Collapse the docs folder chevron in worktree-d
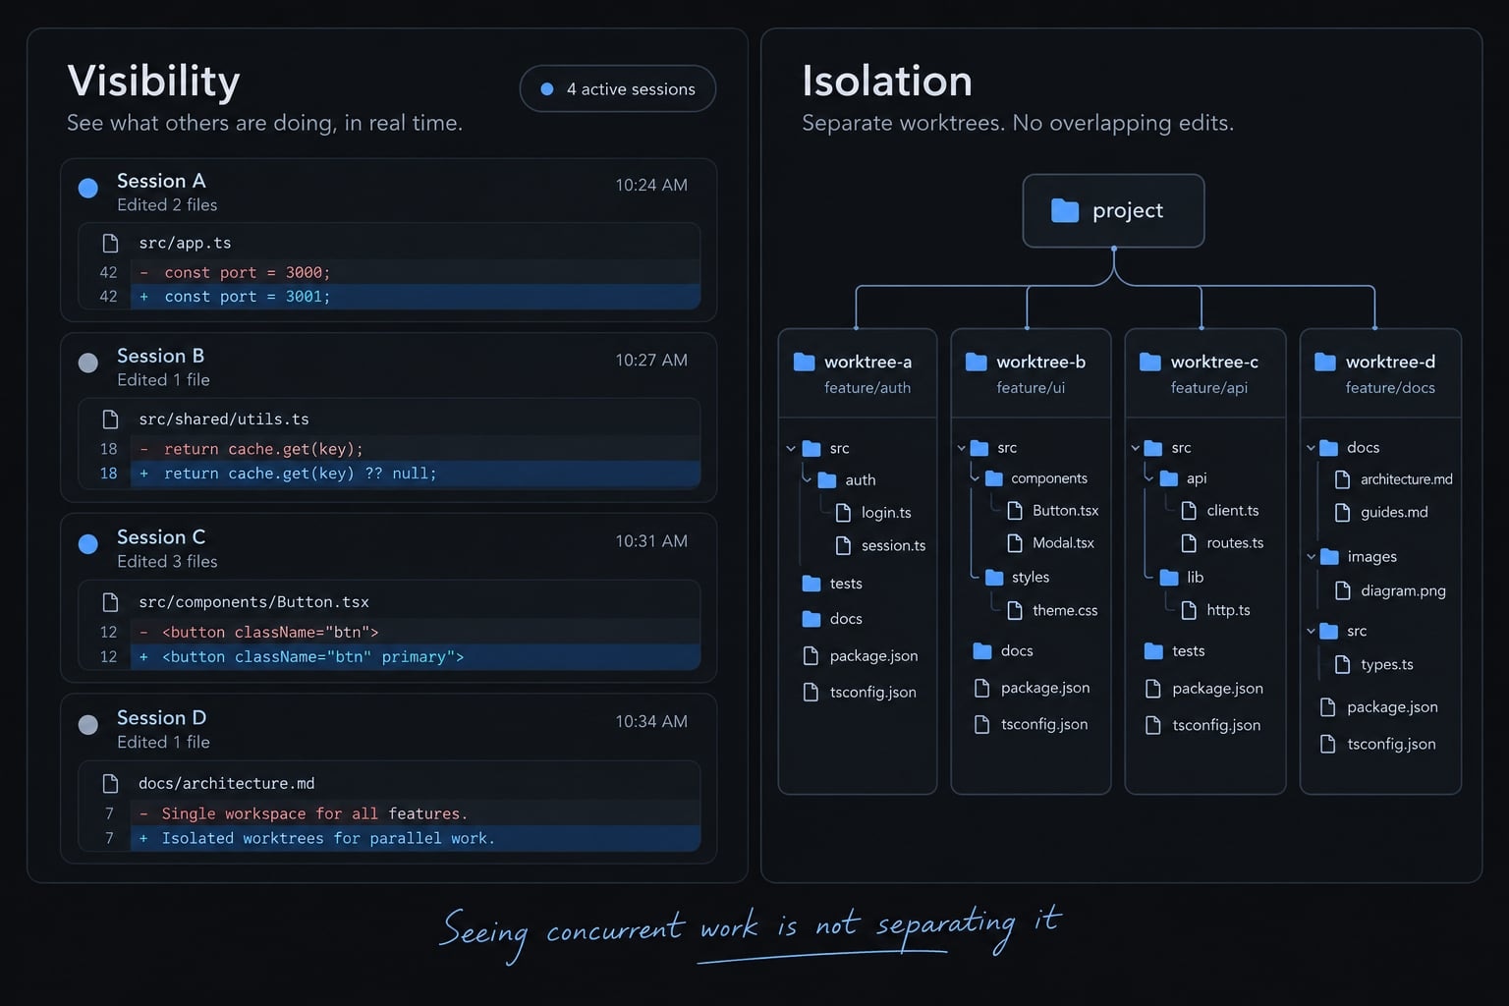Screen dimensions: 1509x1006 click(1311, 448)
